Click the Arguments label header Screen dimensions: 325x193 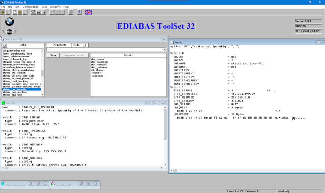click(x=60, y=45)
